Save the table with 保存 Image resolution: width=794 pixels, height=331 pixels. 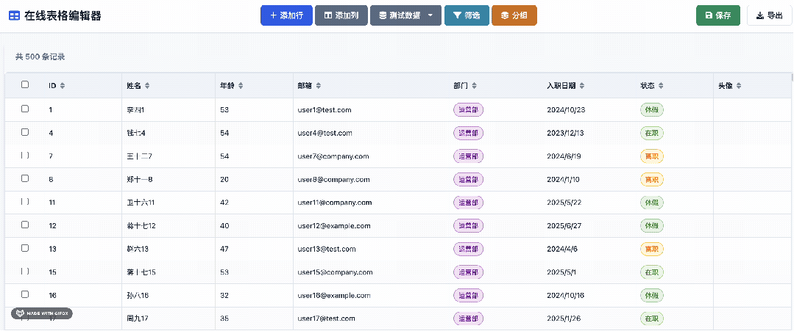[717, 15]
